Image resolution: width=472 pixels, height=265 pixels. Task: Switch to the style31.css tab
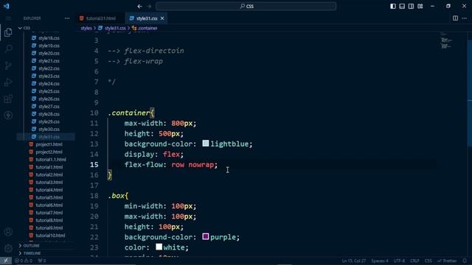point(147,18)
